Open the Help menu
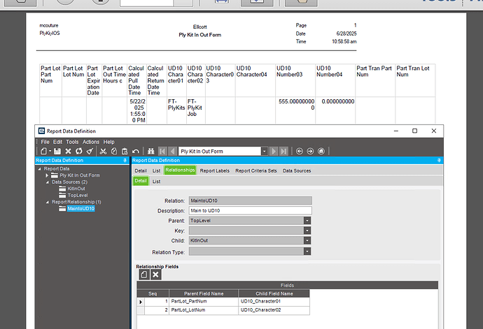The image size is (483, 329). coord(108,142)
